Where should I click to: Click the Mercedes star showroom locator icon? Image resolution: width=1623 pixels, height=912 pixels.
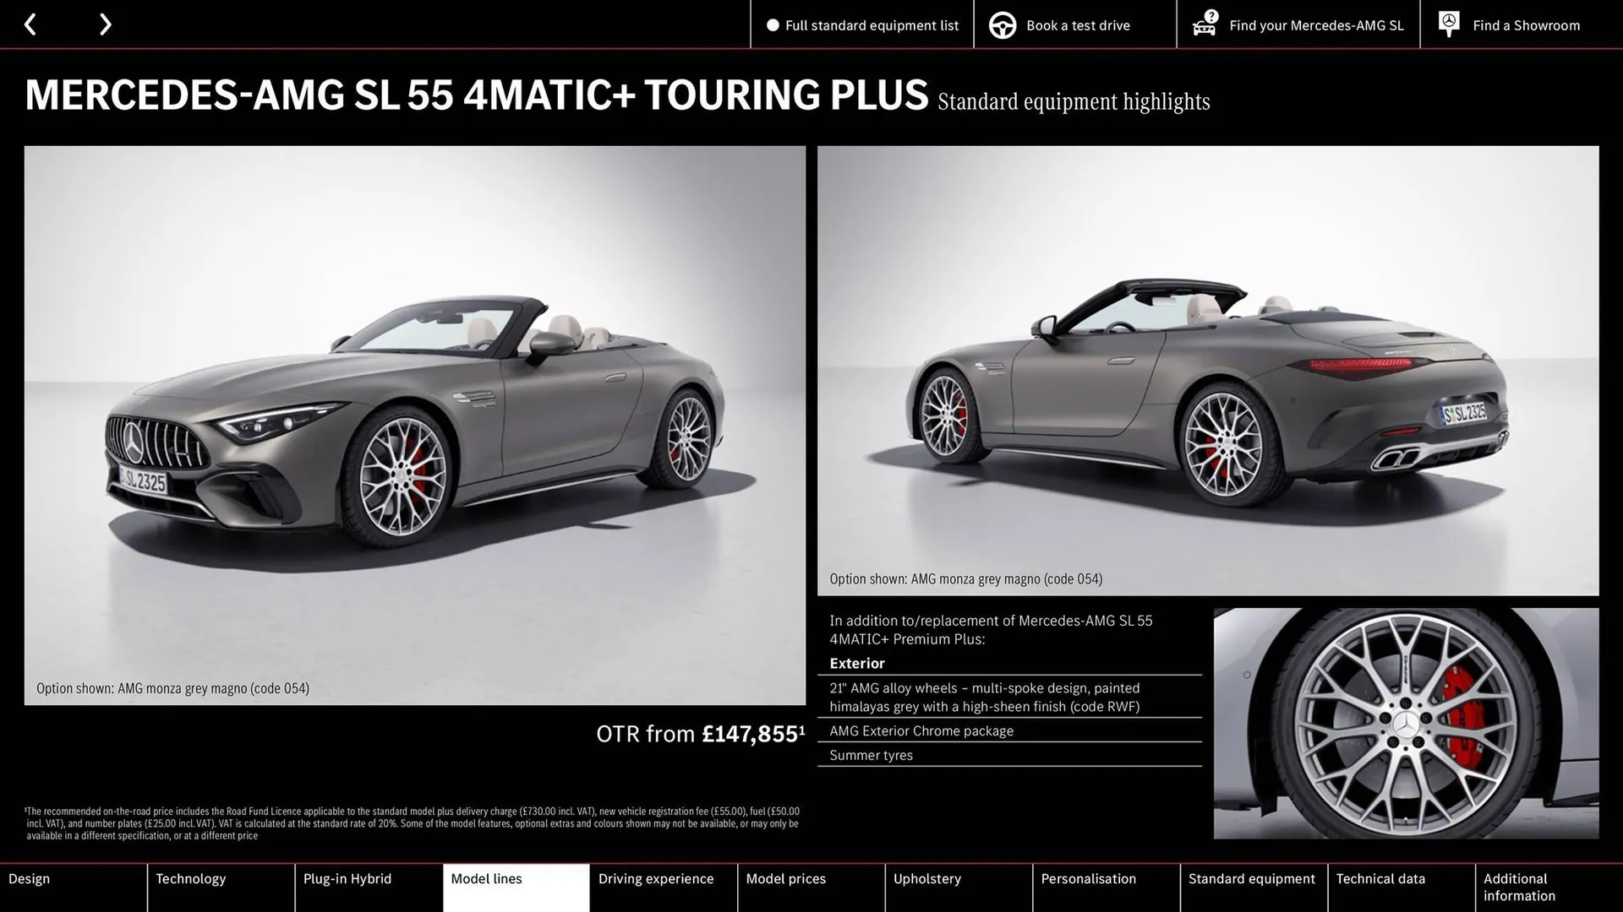pyautogui.click(x=1448, y=24)
